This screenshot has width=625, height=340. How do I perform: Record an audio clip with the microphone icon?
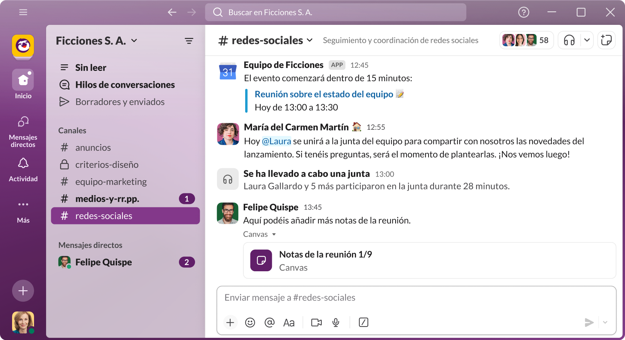(x=336, y=322)
